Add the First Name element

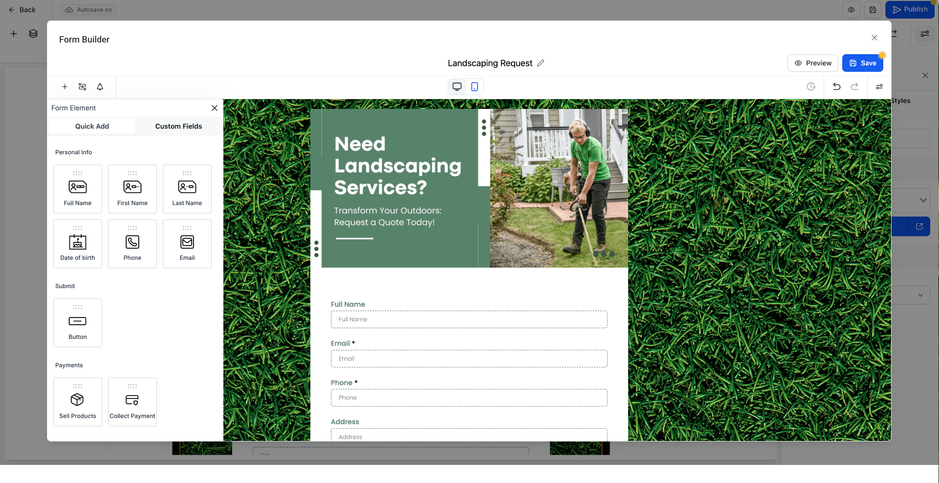[x=132, y=189]
